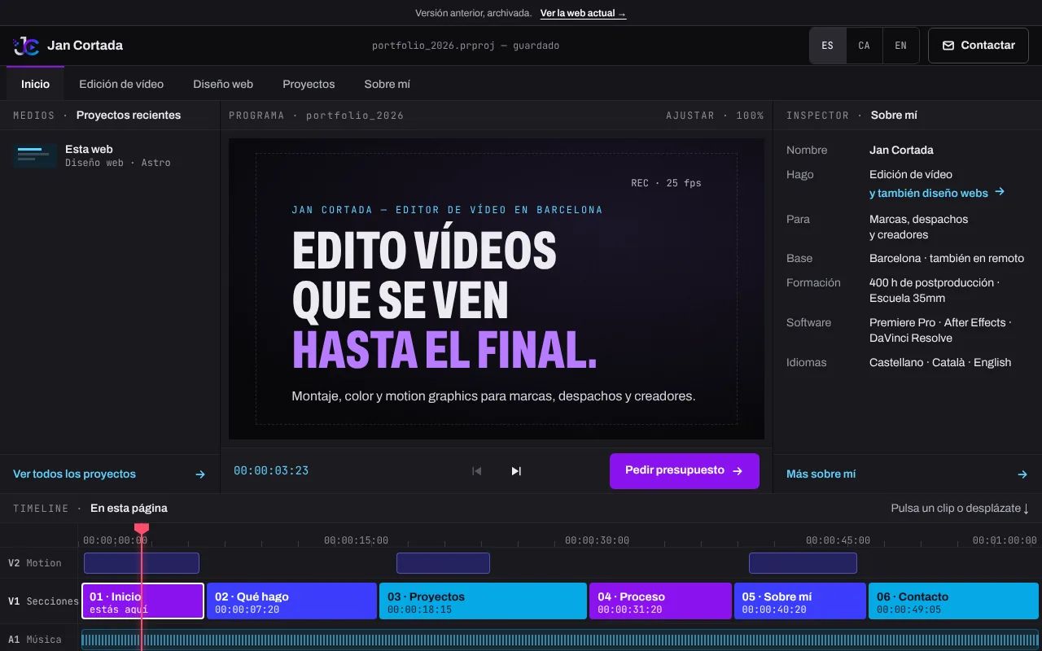Image resolution: width=1042 pixels, height=651 pixels.
Task: Select timeline clip 04 · Proceso
Action: (660, 601)
